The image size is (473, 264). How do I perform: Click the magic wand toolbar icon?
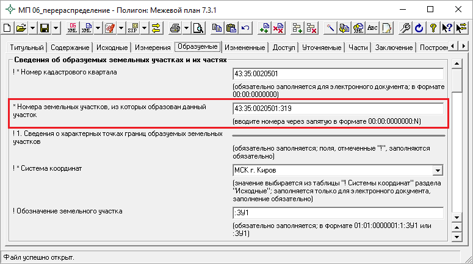330,28
